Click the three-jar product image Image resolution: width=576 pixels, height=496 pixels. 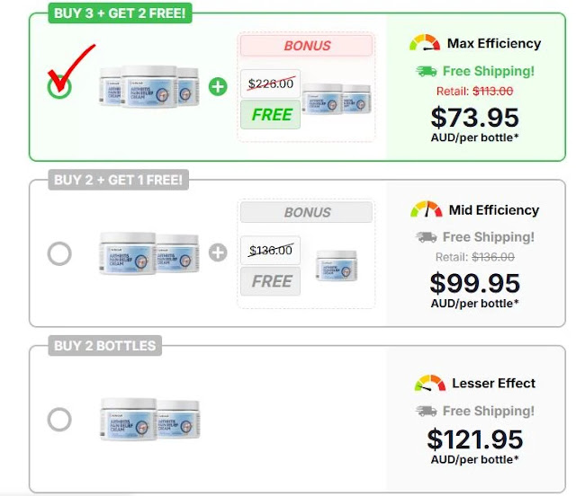(150, 86)
